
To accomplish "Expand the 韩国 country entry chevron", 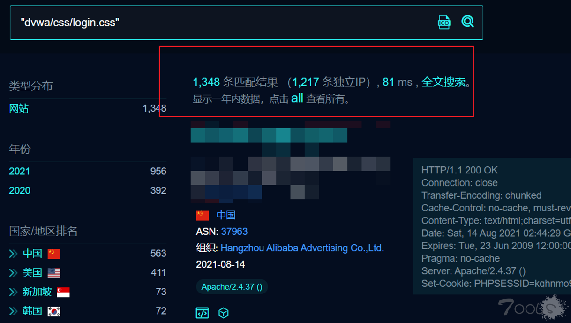I will click(13, 311).
